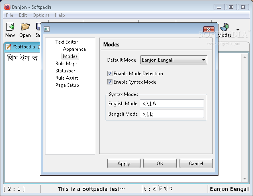Click the Banjon Bengali mode indicator in the status bar
Screen dimensions: 253x196
click(x=229, y=189)
